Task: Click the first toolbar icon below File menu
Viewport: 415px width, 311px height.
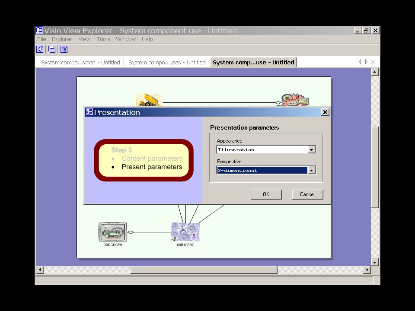Action: point(40,49)
